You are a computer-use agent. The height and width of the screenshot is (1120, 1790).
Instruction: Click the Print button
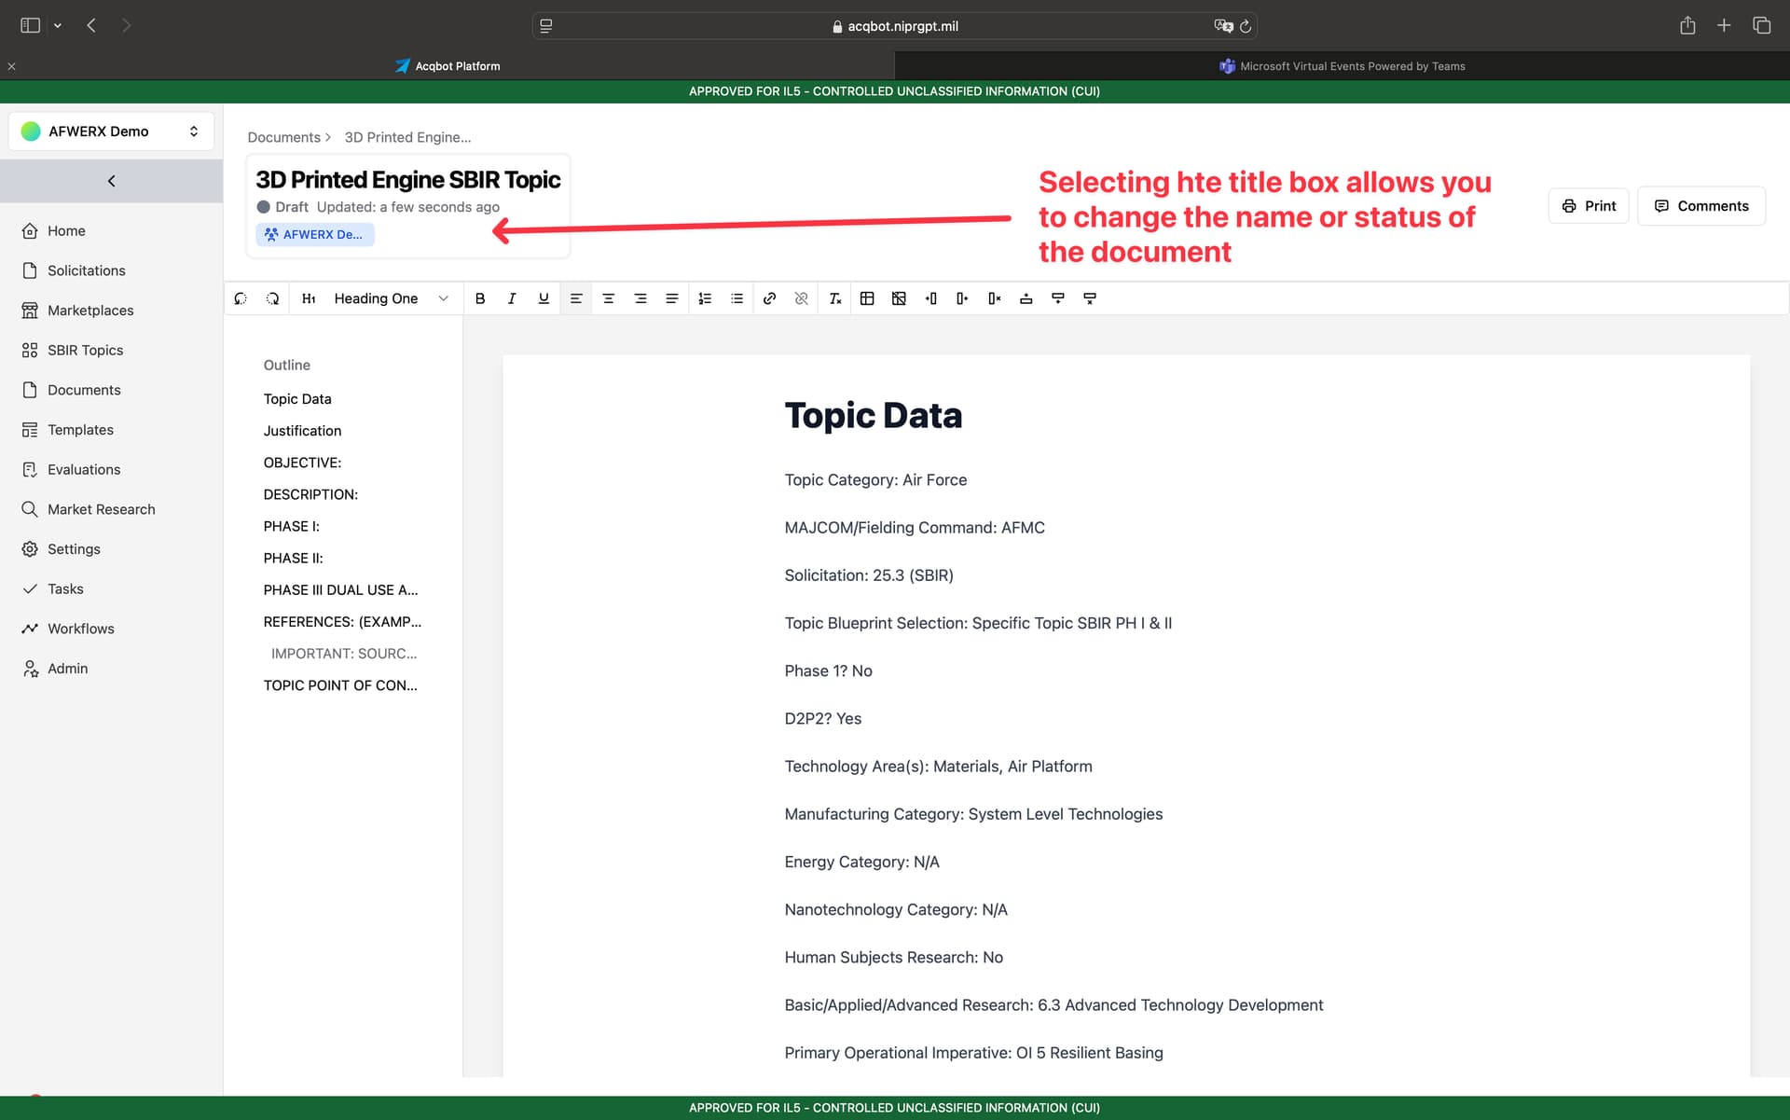(x=1589, y=206)
